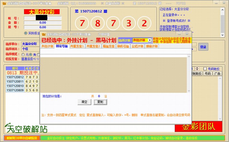Switch to the 公式计划 tab
This screenshot has width=229, height=142.
138,46
